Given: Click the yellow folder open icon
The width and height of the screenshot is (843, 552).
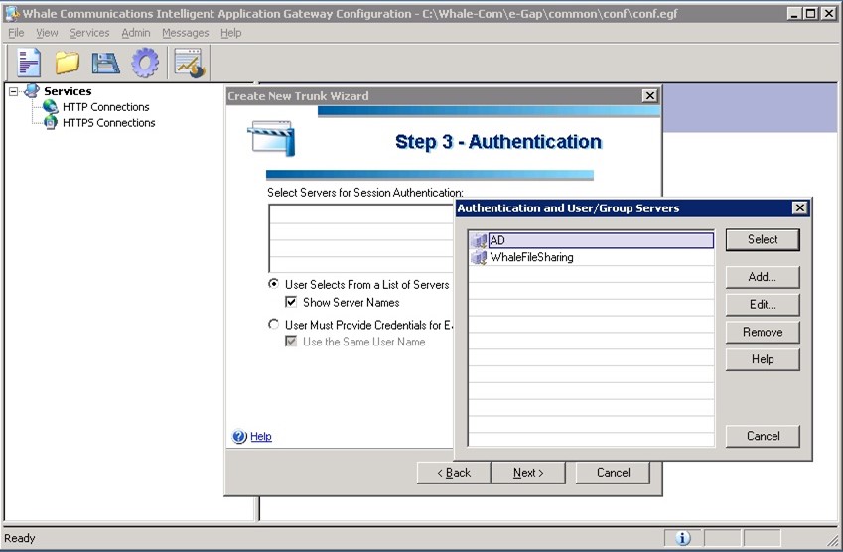Looking at the screenshot, I should pos(68,63).
